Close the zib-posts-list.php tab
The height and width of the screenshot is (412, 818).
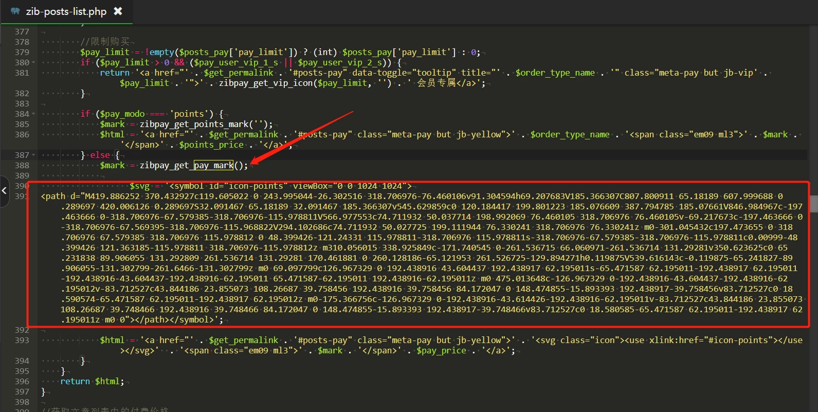[118, 11]
